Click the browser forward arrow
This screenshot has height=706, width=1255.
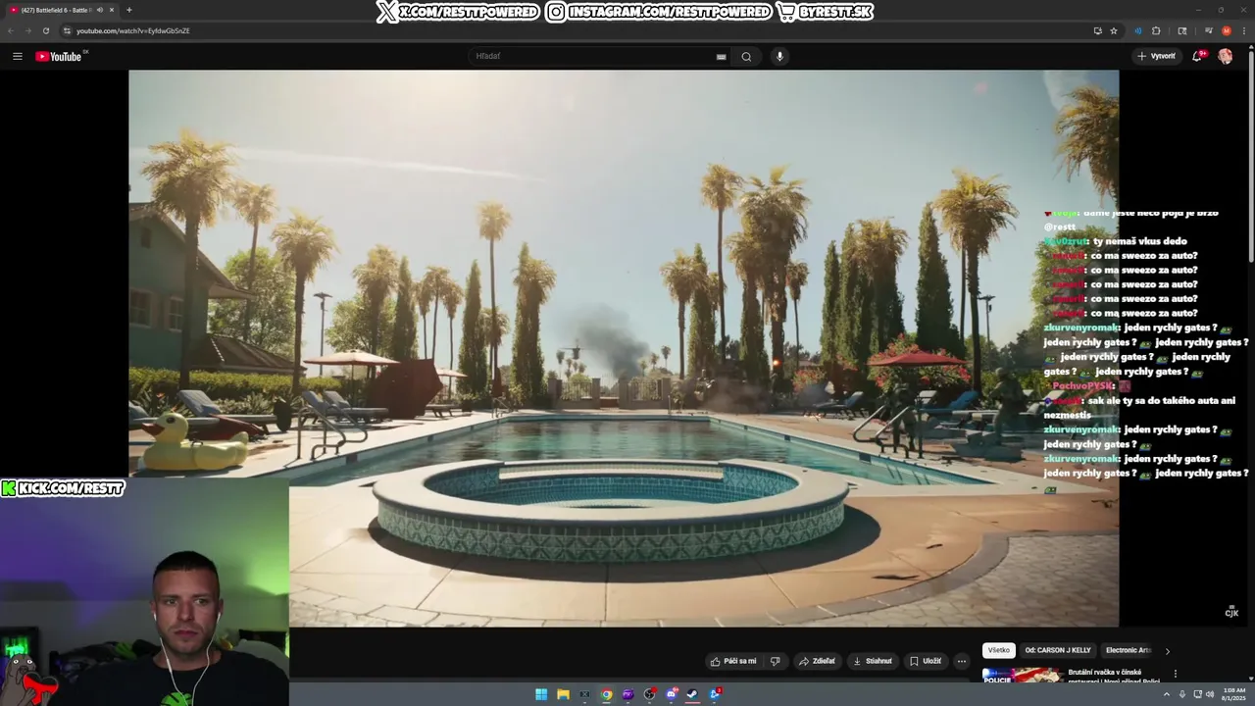click(27, 30)
